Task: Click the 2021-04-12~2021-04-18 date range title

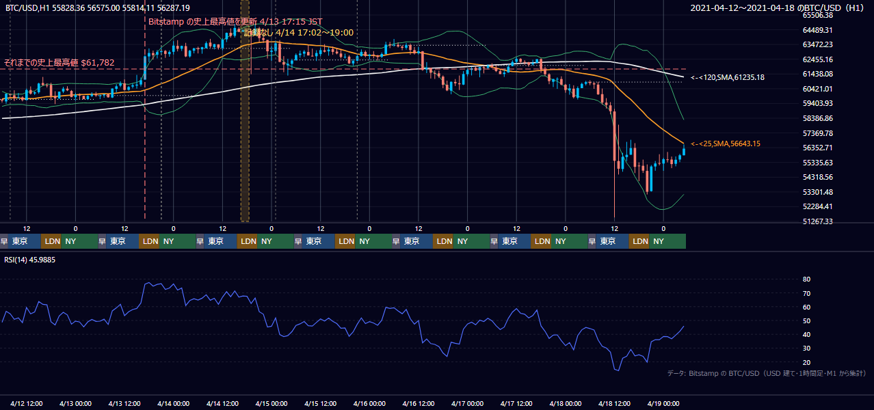Action: point(778,8)
